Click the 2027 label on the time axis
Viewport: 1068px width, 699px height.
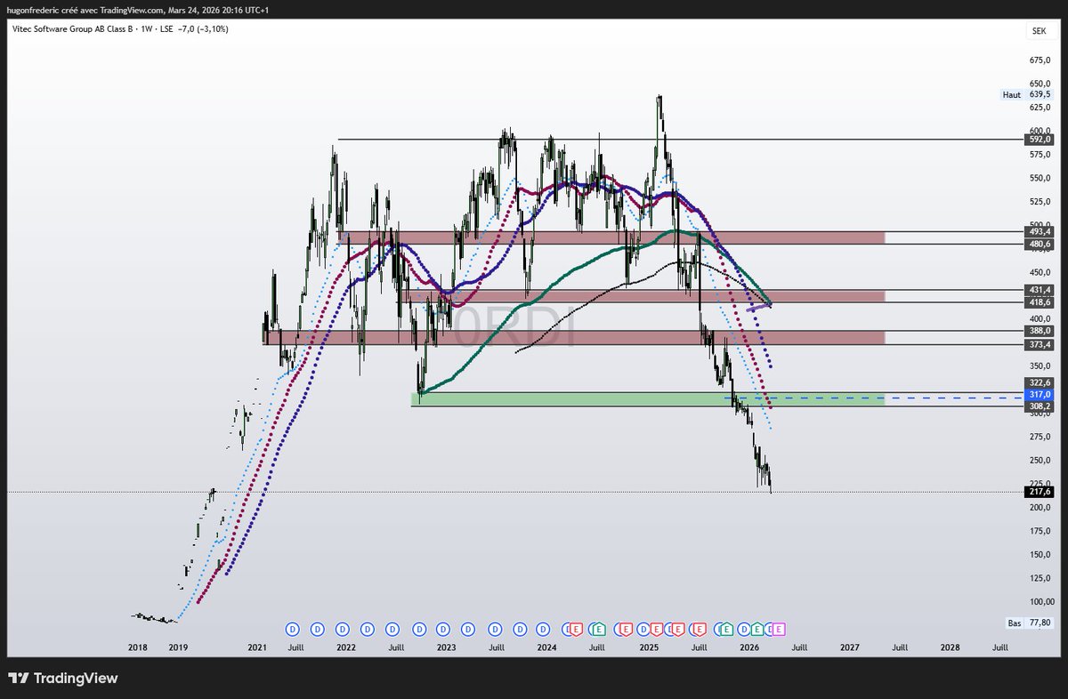(x=849, y=648)
